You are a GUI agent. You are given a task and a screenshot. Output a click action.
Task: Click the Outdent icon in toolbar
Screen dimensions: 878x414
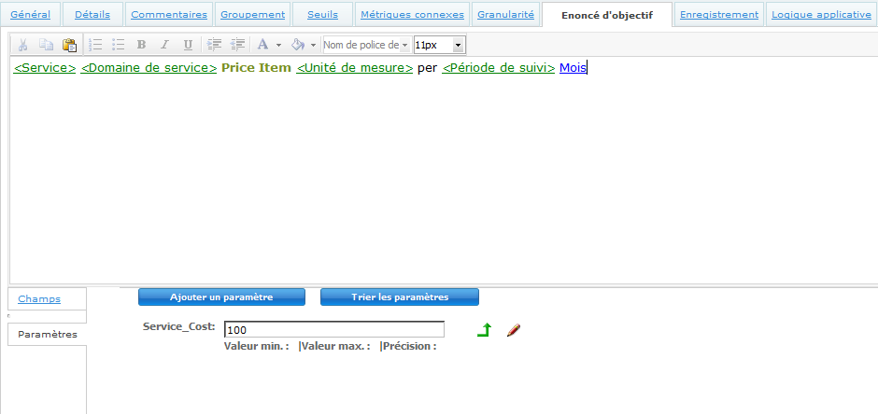(x=238, y=45)
